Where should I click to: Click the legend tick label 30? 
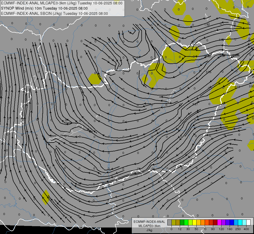[x=188, y=229]
